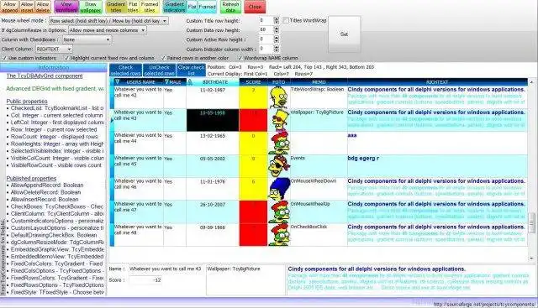Click the Set button
This screenshot has width=538, height=308.
point(344,34)
